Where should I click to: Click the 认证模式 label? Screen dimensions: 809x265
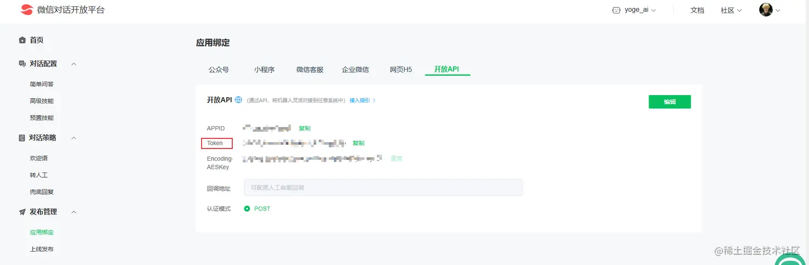pyautogui.click(x=219, y=209)
